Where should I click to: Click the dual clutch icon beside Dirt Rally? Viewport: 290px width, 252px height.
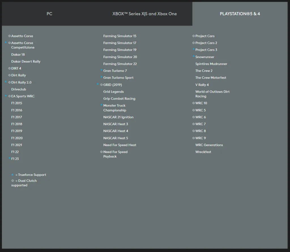9,75
